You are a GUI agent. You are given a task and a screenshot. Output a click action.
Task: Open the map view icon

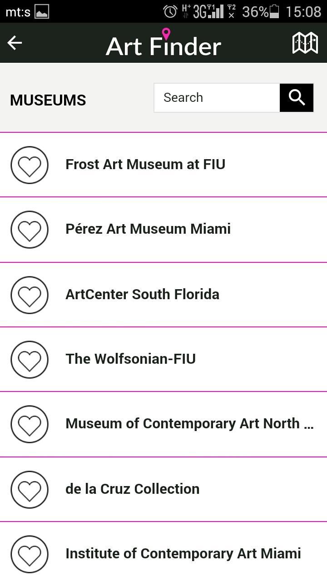pyautogui.click(x=305, y=43)
